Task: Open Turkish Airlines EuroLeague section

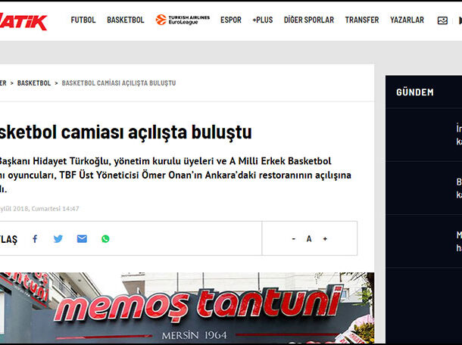Action: point(183,20)
